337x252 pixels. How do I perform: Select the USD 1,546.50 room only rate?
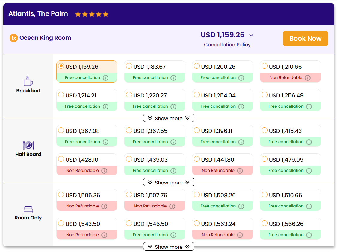pyautogui.click(x=129, y=223)
